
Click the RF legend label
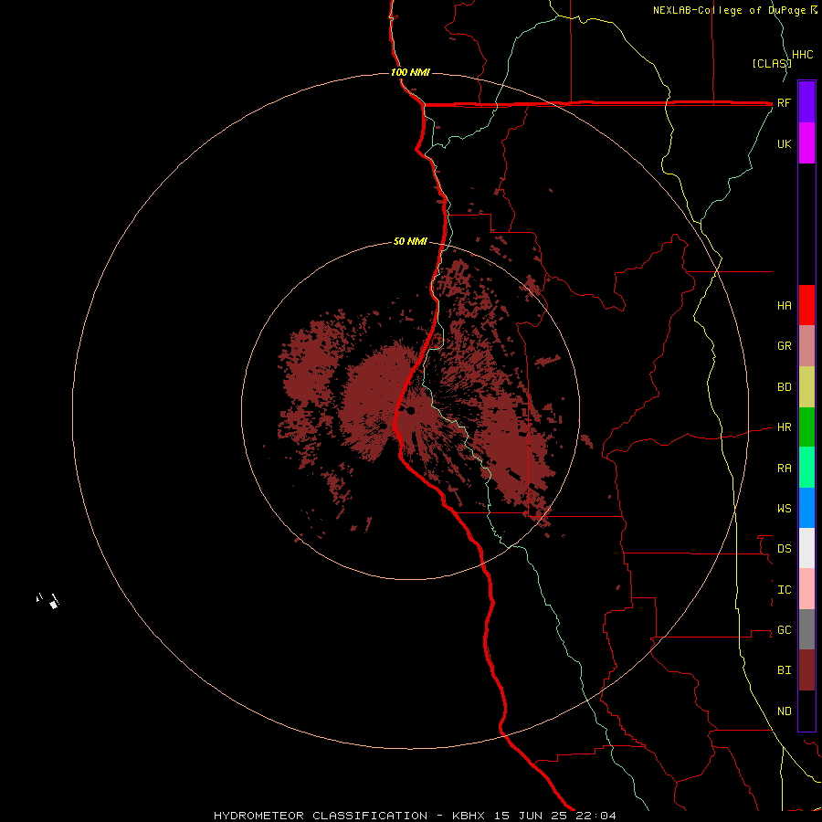(x=784, y=103)
